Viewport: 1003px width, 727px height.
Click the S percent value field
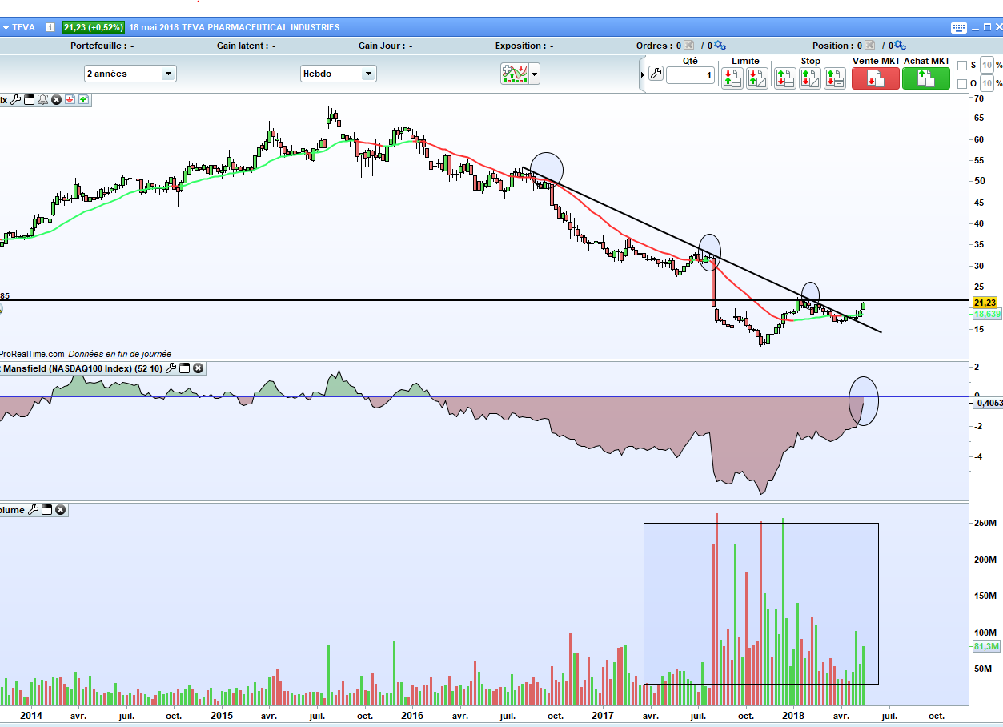(x=987, y=65)
